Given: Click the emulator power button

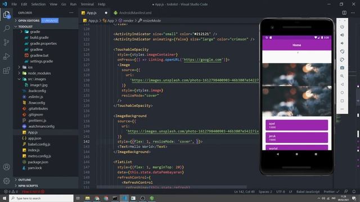Looking at the screenshot, I should coord(342,26).
